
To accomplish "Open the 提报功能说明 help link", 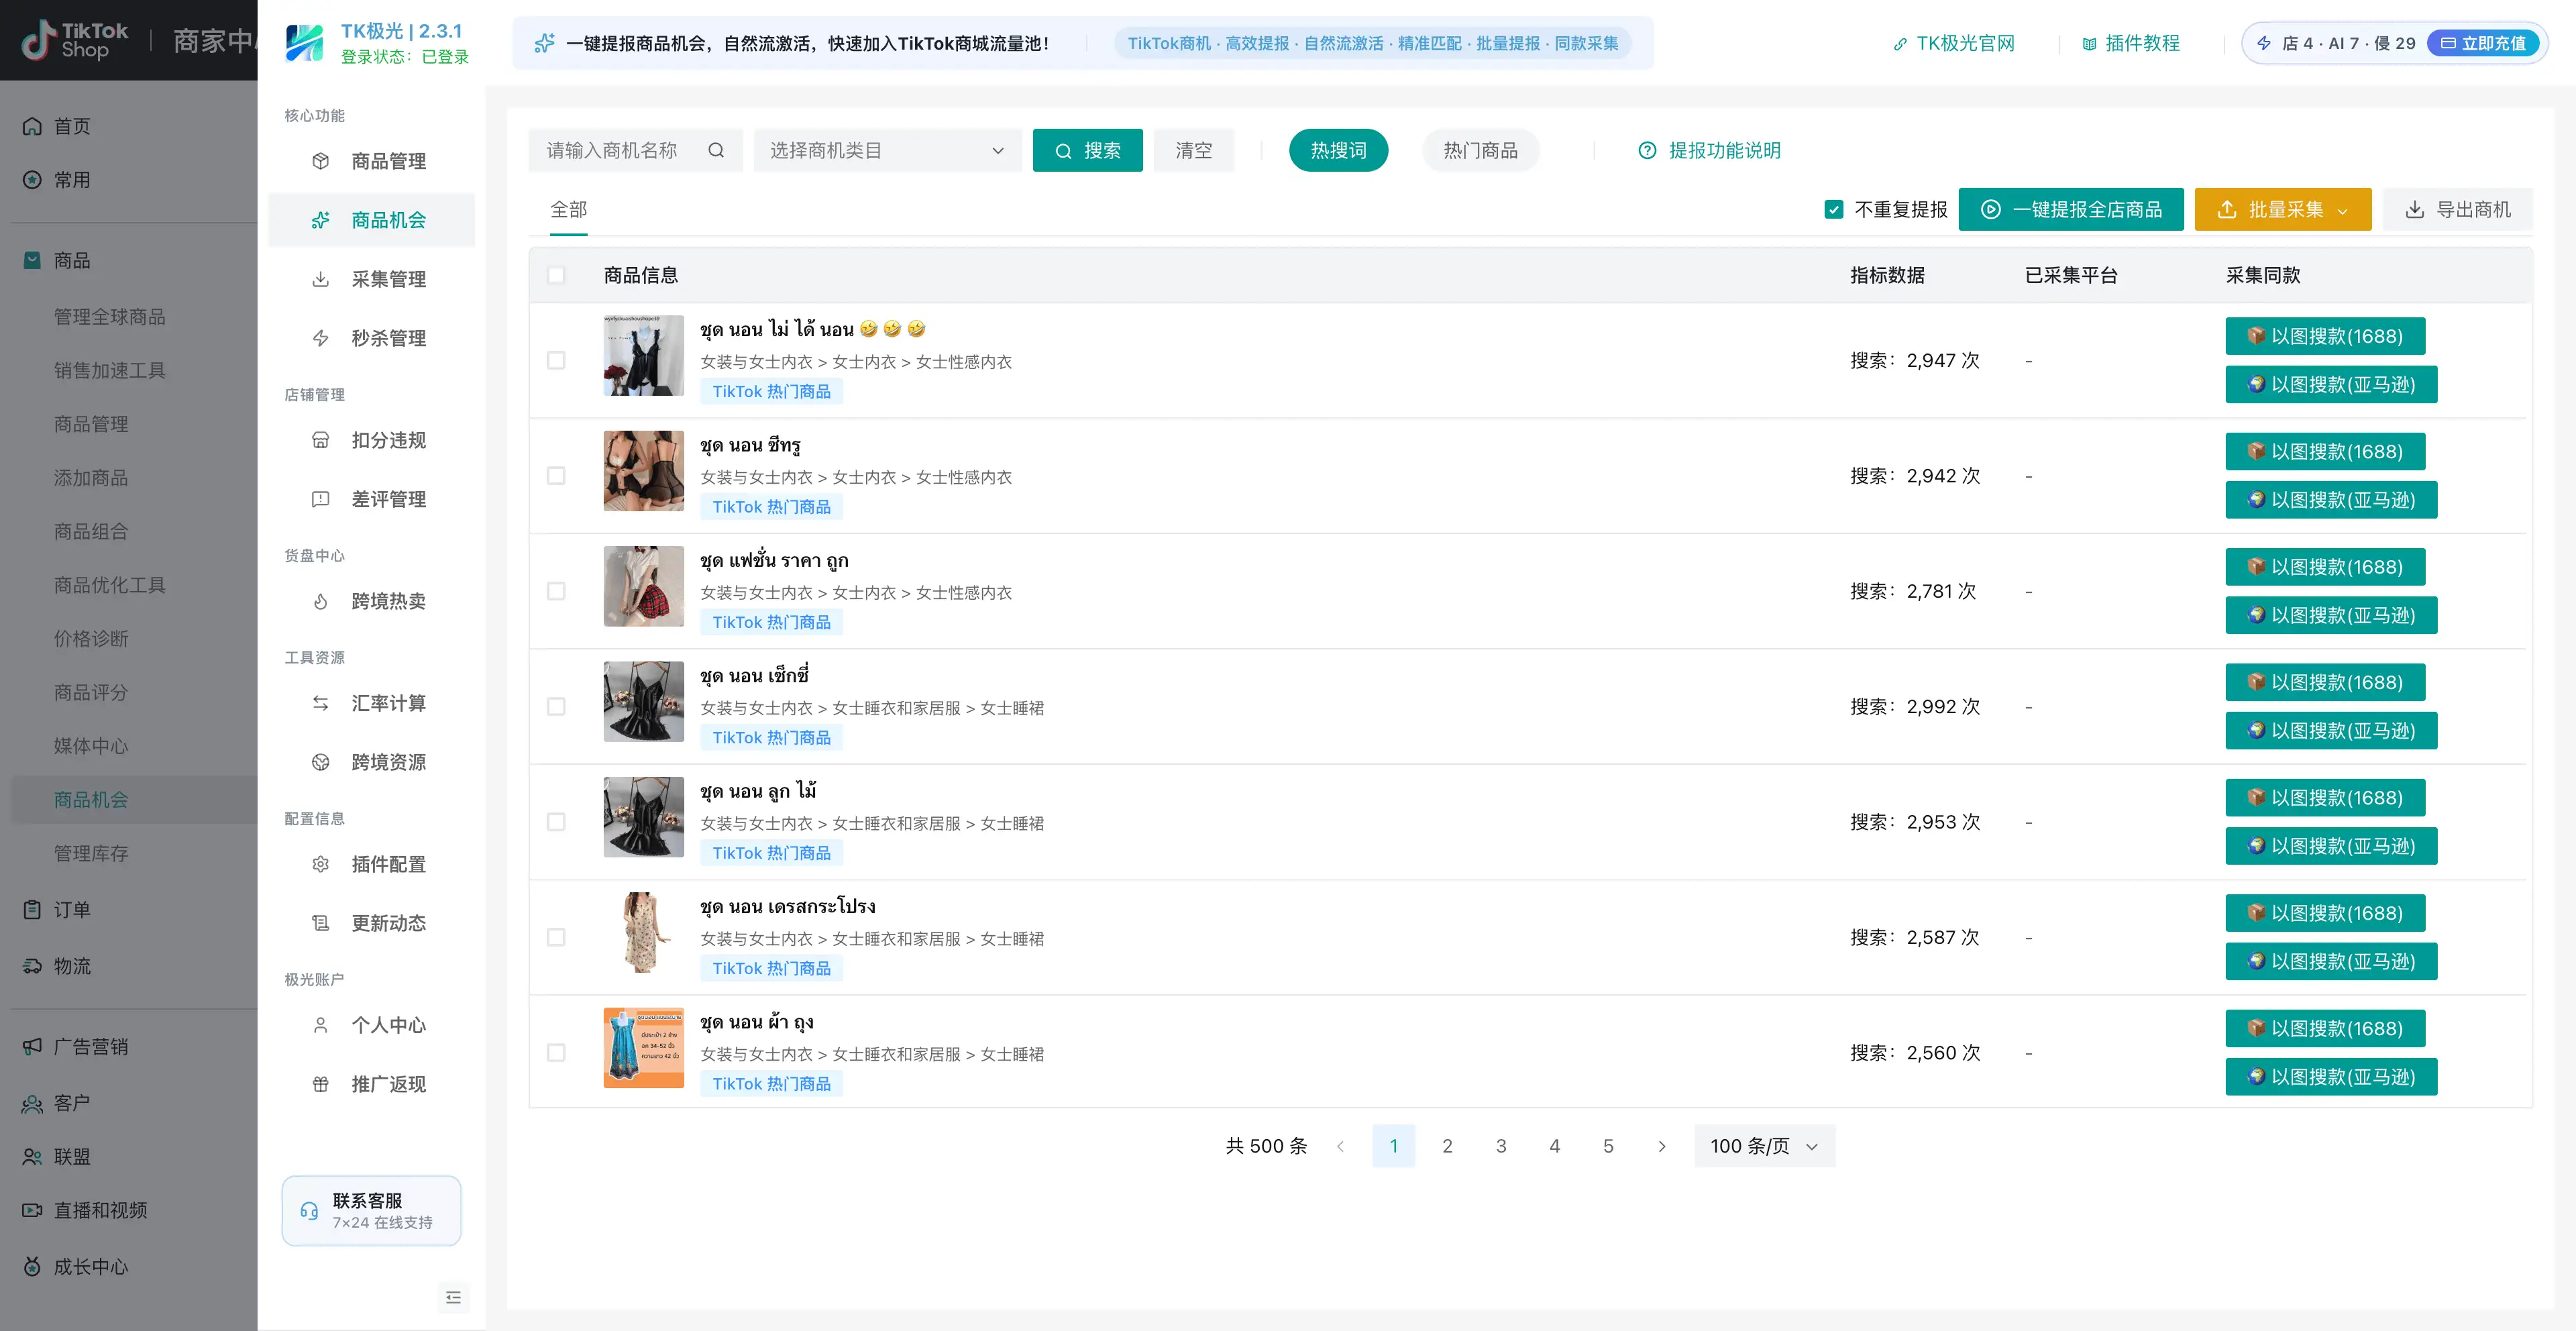I will 1709,150.
